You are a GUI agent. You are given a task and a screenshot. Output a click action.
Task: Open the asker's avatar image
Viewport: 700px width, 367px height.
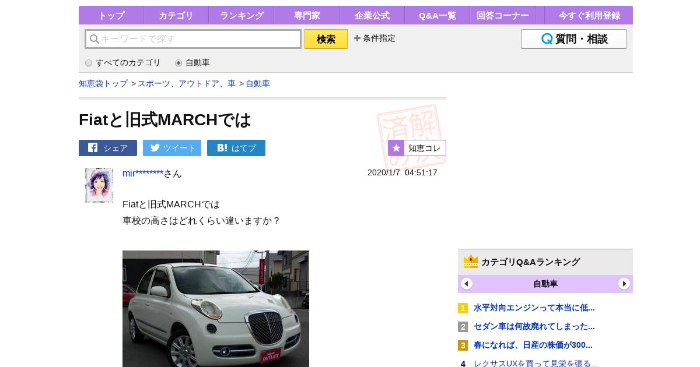coord(99,185)
